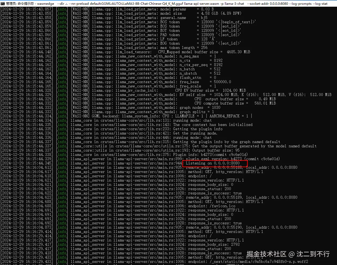Click the 'model params = 8.03 B' line

tap(107, 9)
